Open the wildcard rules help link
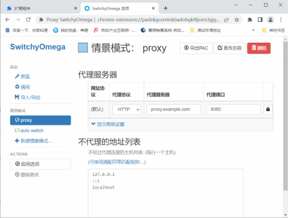Viewport: 288px width, 218px height. pos(117,162)
